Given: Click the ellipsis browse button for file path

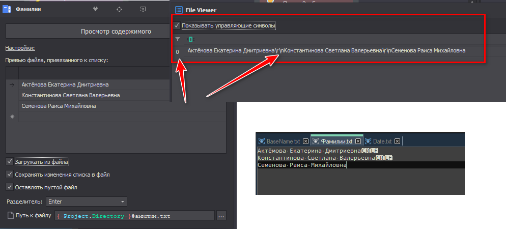Looking at the screenshot, I should pos(221,215).
